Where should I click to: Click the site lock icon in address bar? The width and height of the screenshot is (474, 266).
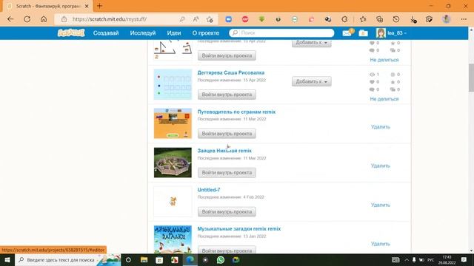tap(64, 19)
